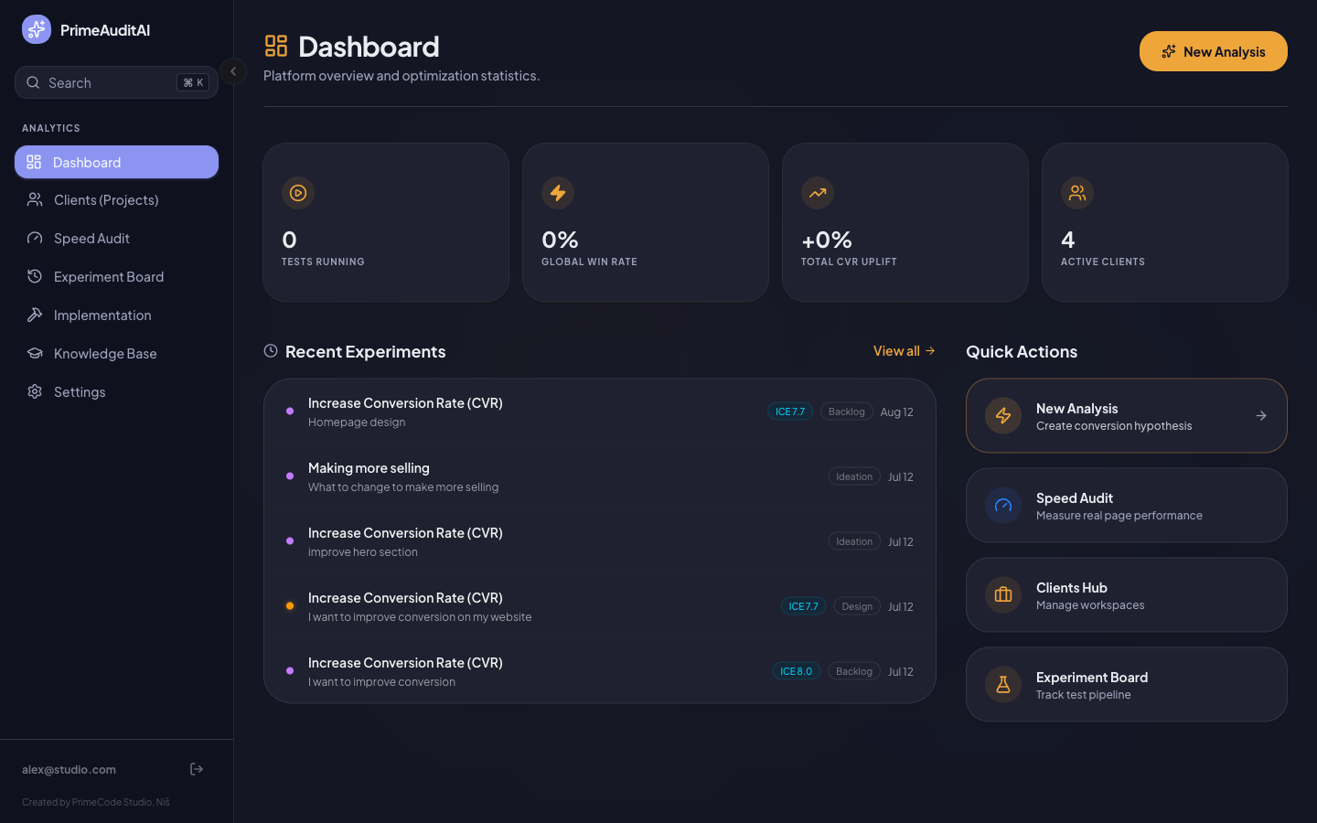Click the clock icon beside Recent Experiments
This screenshot has height=823, width=1317.
[271, 350]
